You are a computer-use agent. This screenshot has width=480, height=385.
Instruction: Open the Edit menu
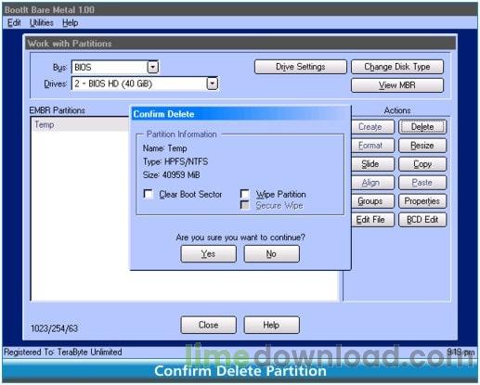14,23
